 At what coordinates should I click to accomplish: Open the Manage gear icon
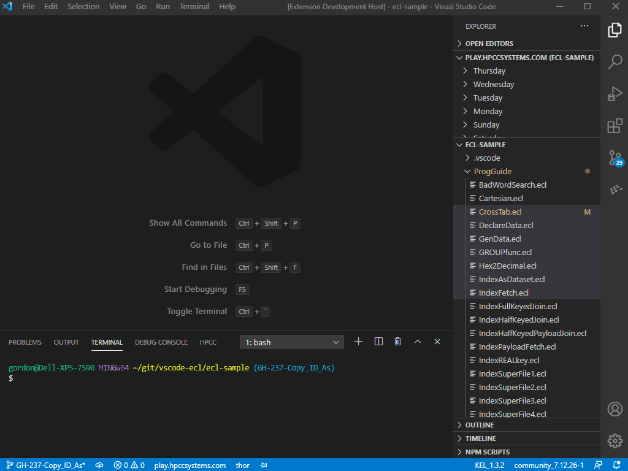(x=615, y=440)
